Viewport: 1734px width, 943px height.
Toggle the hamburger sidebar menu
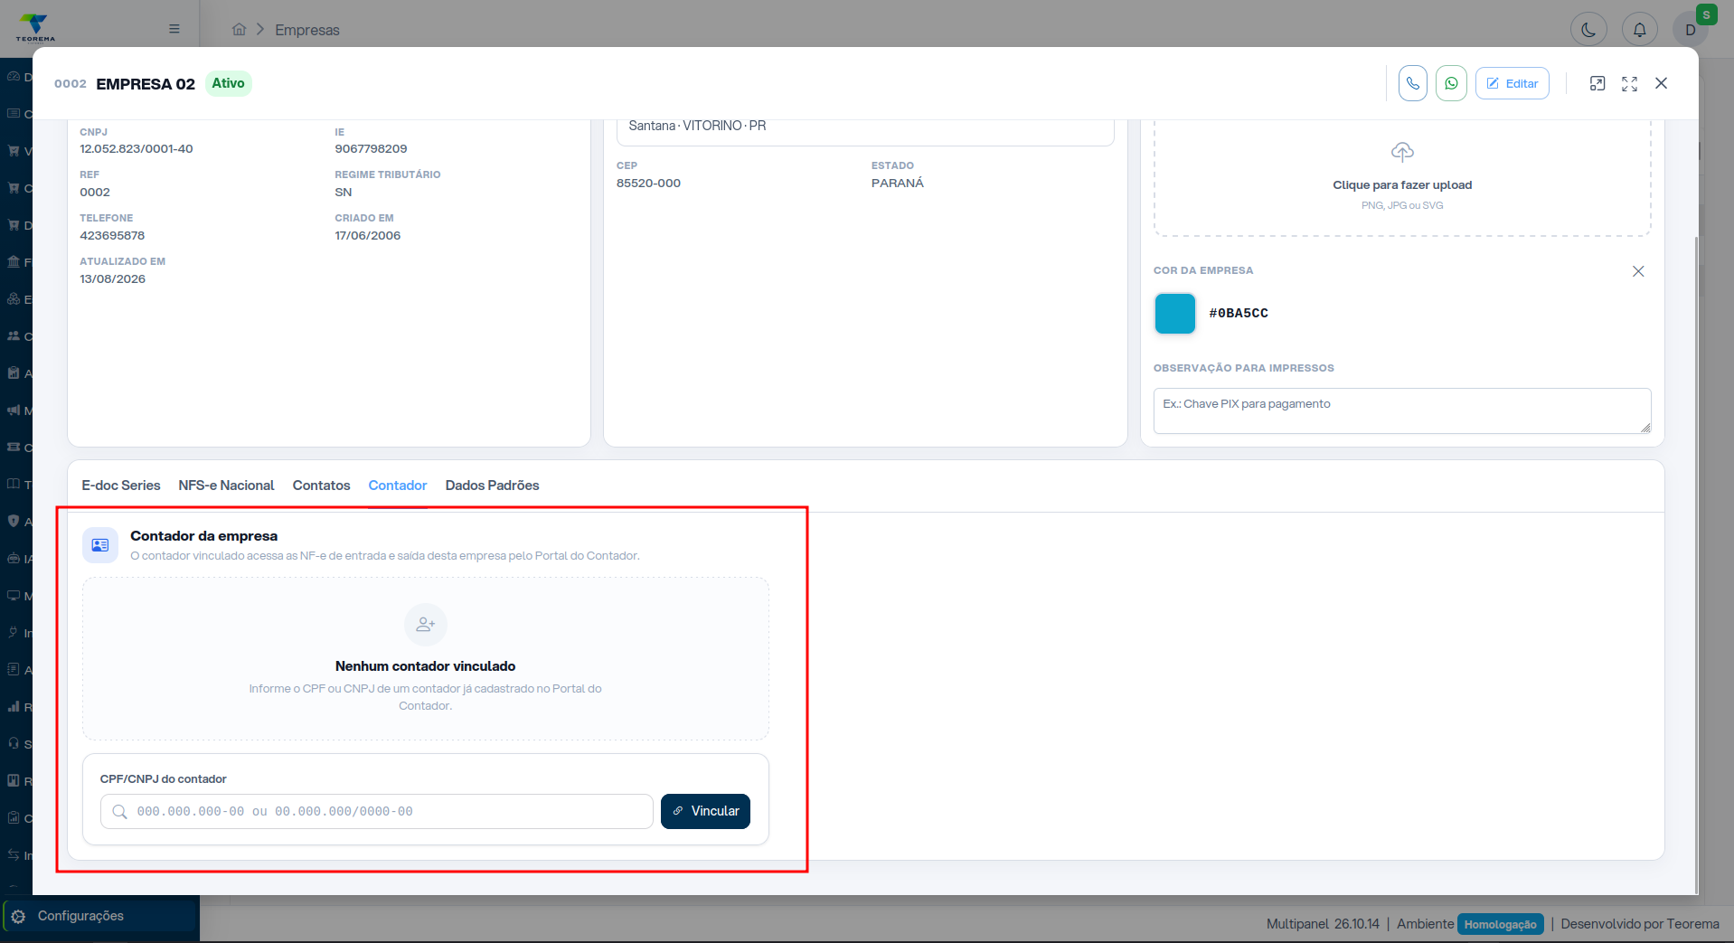point(174,29)
